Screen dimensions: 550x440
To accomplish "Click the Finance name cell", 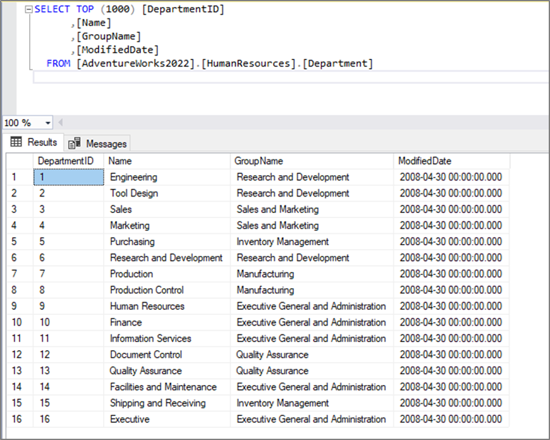I will click(x=167, y=322).
